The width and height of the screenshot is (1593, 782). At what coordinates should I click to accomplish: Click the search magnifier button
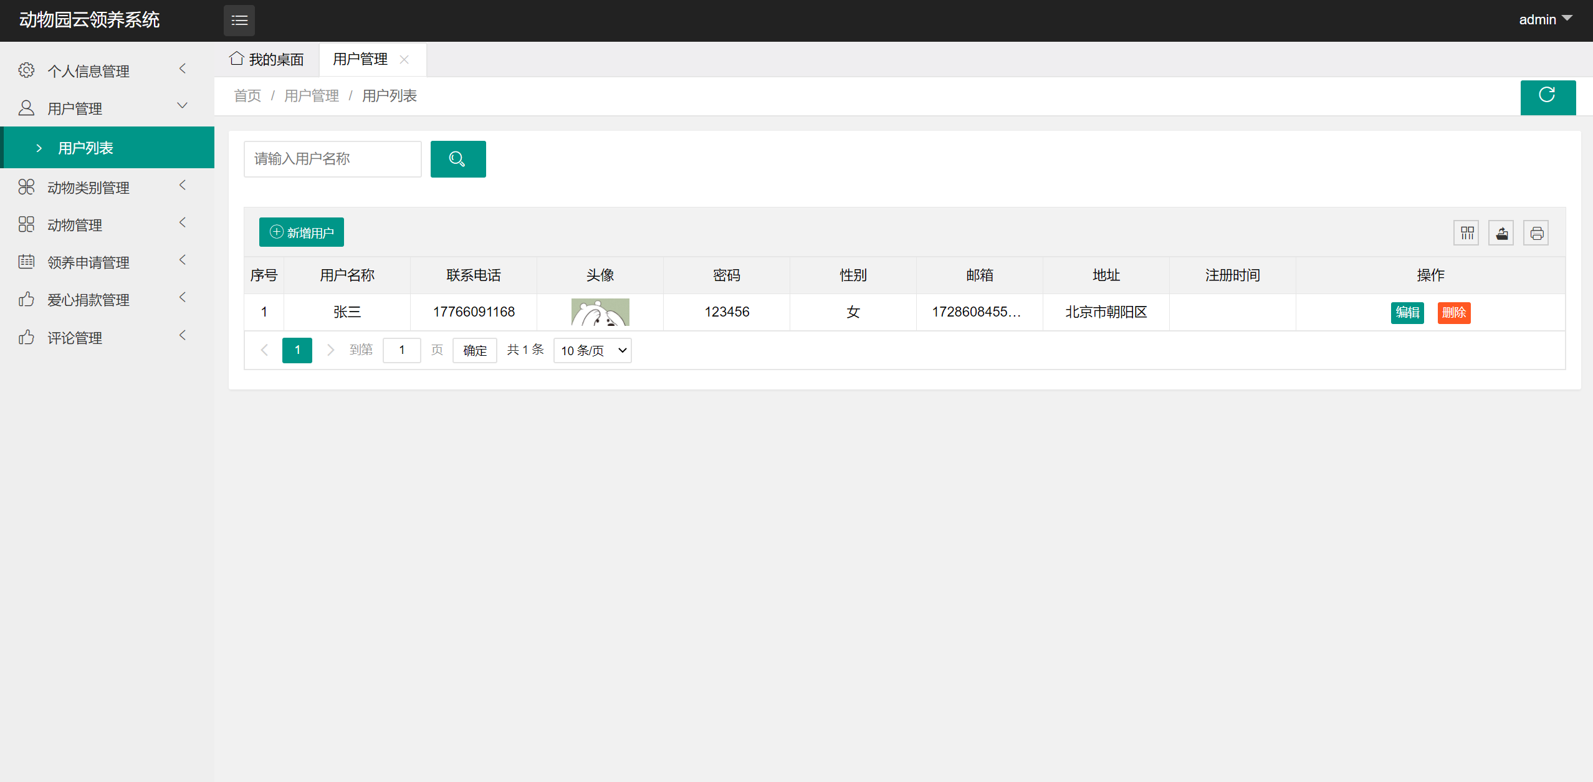click(458, 159)
